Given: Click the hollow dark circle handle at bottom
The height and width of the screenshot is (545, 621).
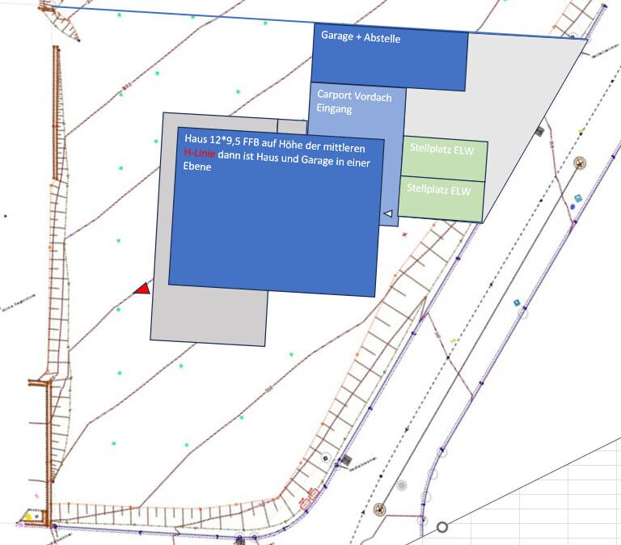Looking at the screenshot, I should point(442,527).
